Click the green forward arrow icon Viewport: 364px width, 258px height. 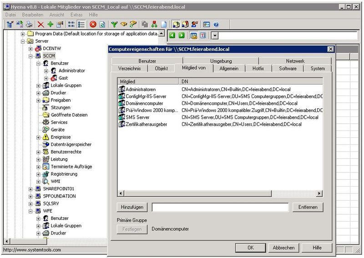pos(182,35)
